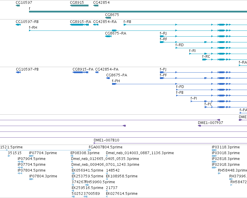Click the f-RF transcript label
The height and width of the screenshot is (198, 247).
(x=163, y=39)
